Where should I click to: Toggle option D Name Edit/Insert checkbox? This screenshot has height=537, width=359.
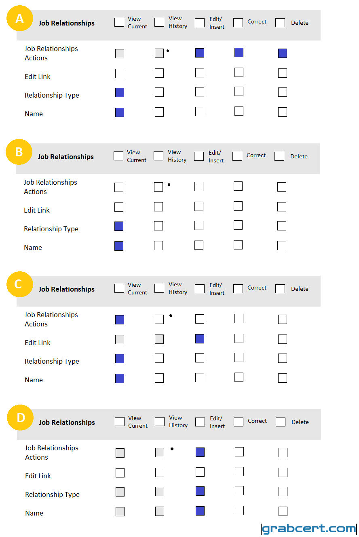(200, 511)
